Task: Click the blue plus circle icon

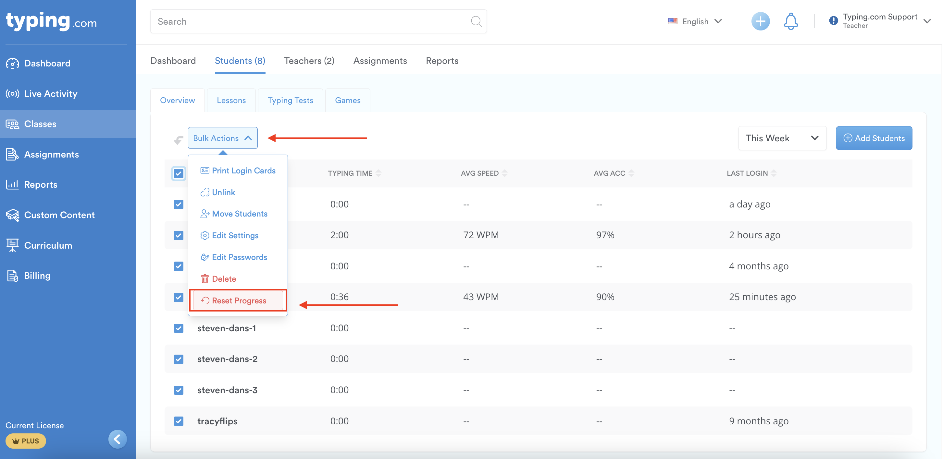Action: pyautogui.click(x=760, y=21)
